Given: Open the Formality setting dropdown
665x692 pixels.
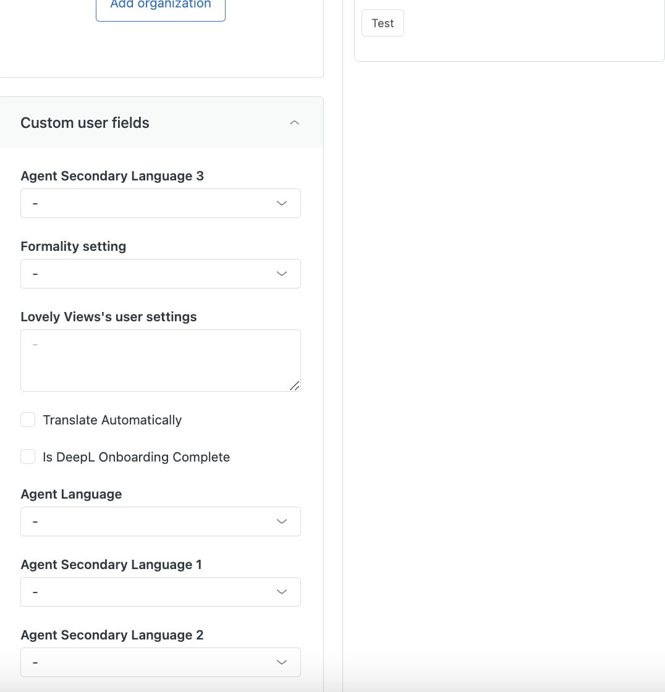Looking at the screenshot, I should click(161, 274).
